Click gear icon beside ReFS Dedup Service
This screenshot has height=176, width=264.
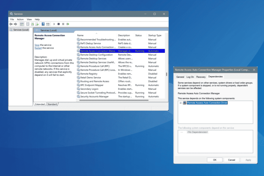(x=78, y=43)
